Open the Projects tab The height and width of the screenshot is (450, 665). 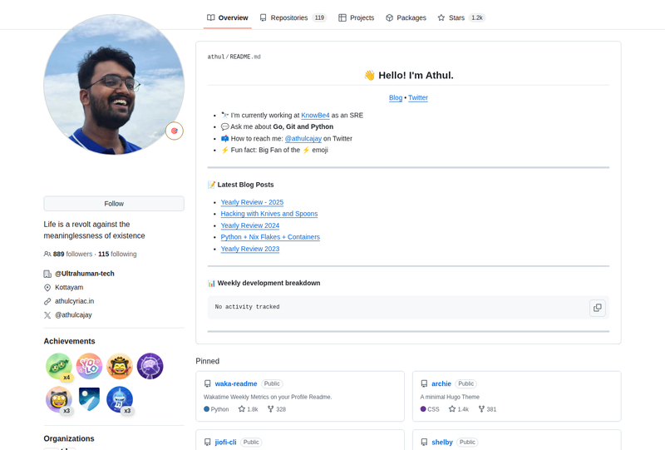point(357,17)
